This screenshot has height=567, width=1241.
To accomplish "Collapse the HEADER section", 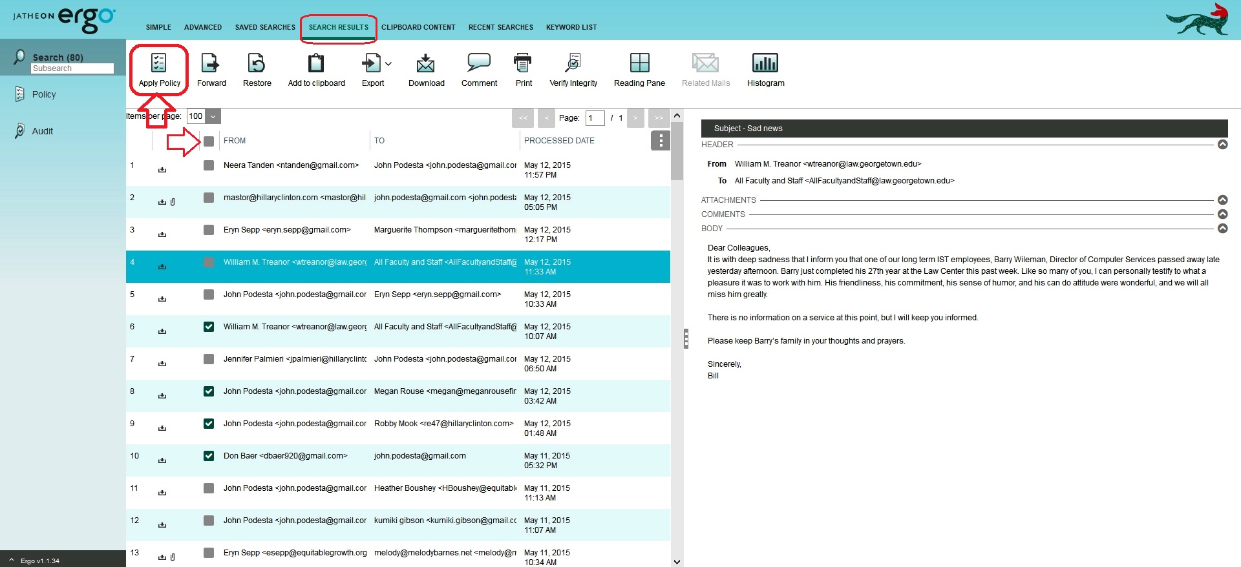I will click(1222, 145).
